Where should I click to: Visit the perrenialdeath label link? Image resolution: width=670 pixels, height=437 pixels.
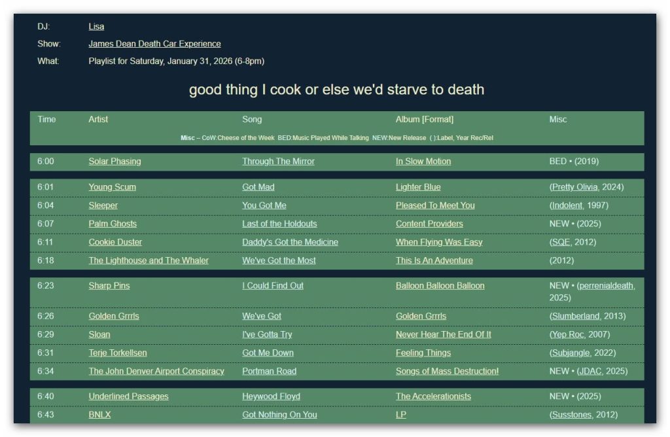607,286
